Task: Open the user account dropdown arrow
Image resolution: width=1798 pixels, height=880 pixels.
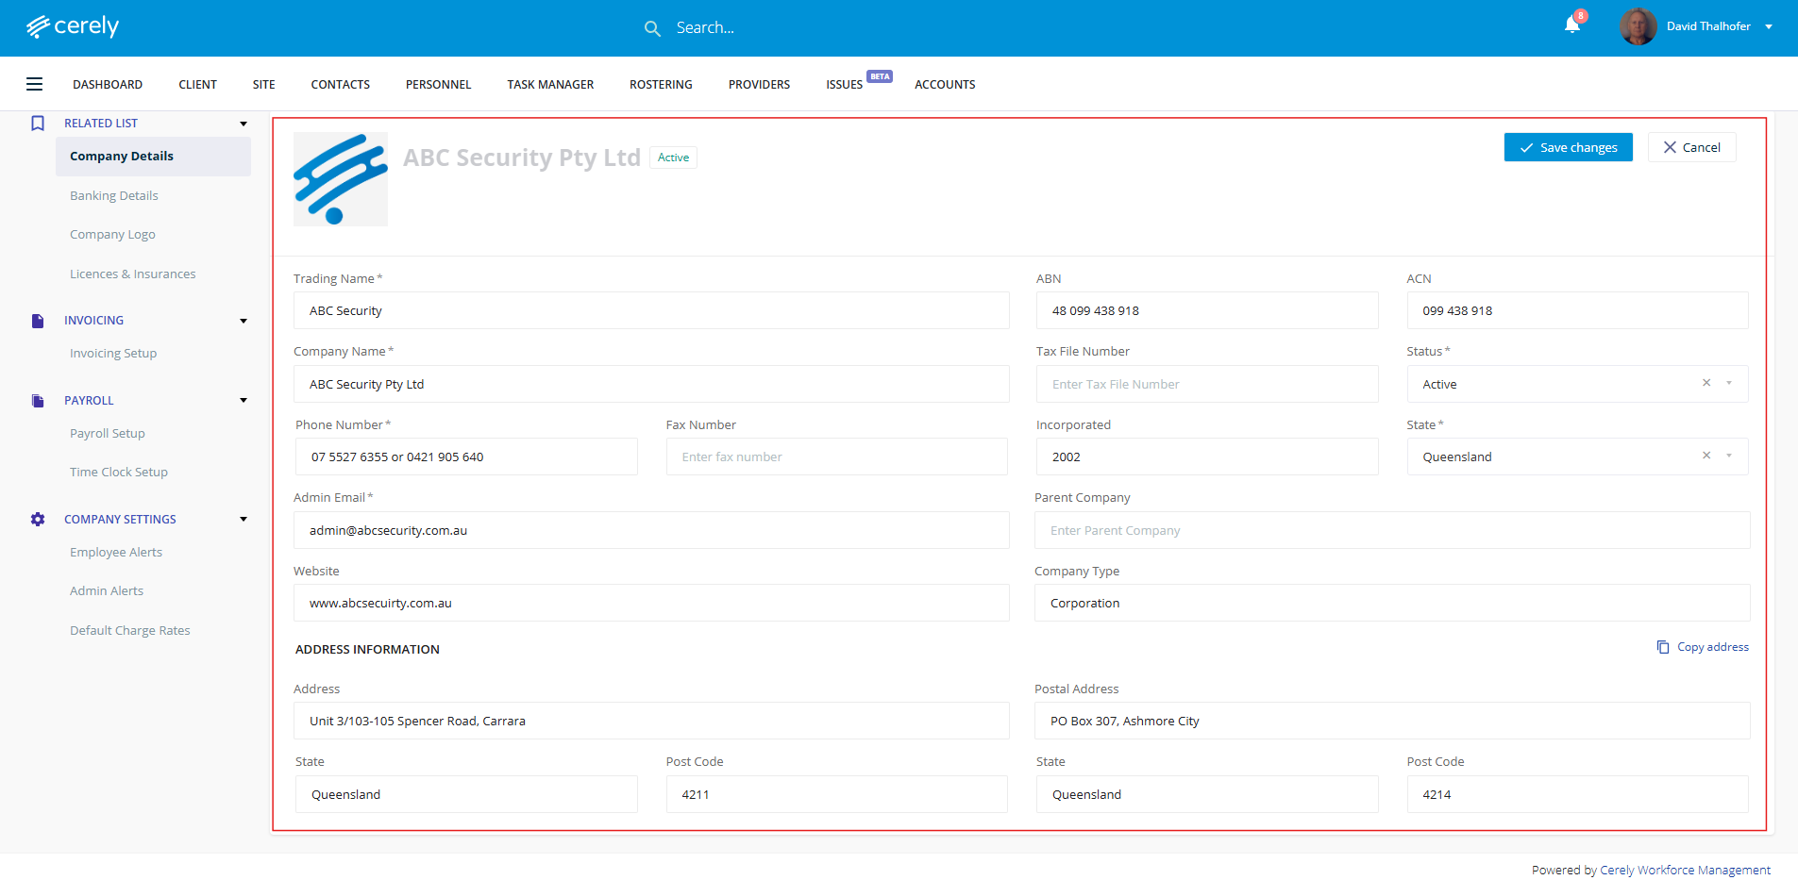Action: point(1769,26)
